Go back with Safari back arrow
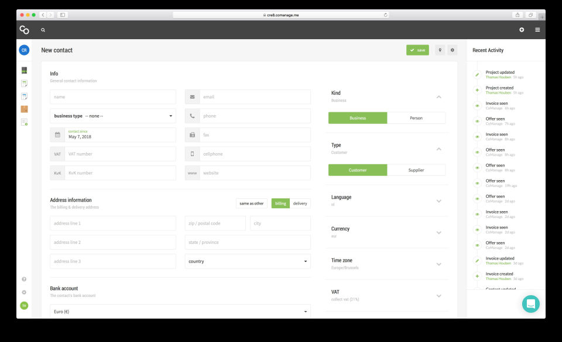The width and height of the screenshot is (562, 342). click(x=43, y=15)
